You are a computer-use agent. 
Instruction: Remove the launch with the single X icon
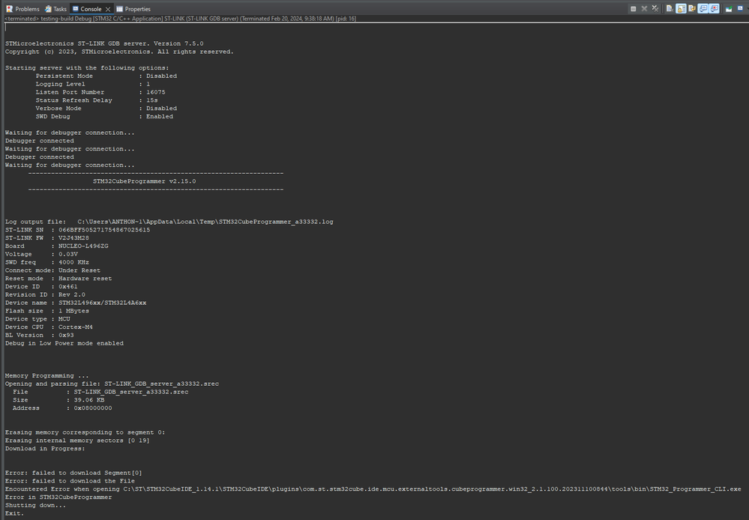(x=644, y=9)
